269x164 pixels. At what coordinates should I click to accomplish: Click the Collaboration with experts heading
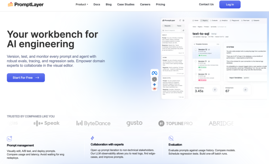click(x=107, y=144)
